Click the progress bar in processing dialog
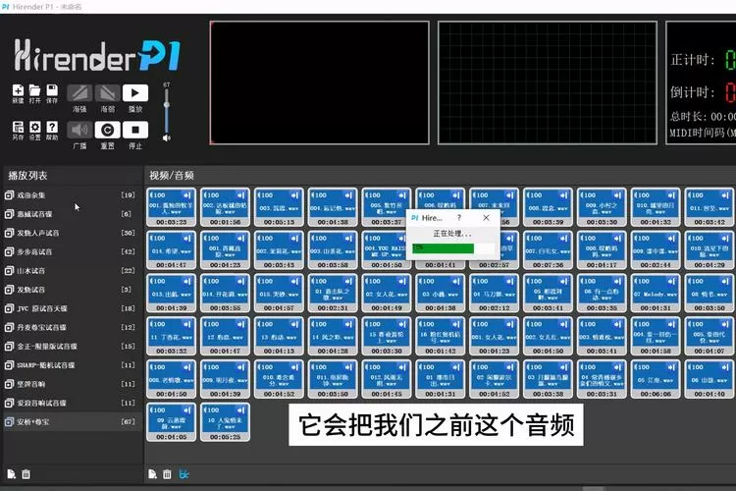736x491 pixels. (452, 248)
